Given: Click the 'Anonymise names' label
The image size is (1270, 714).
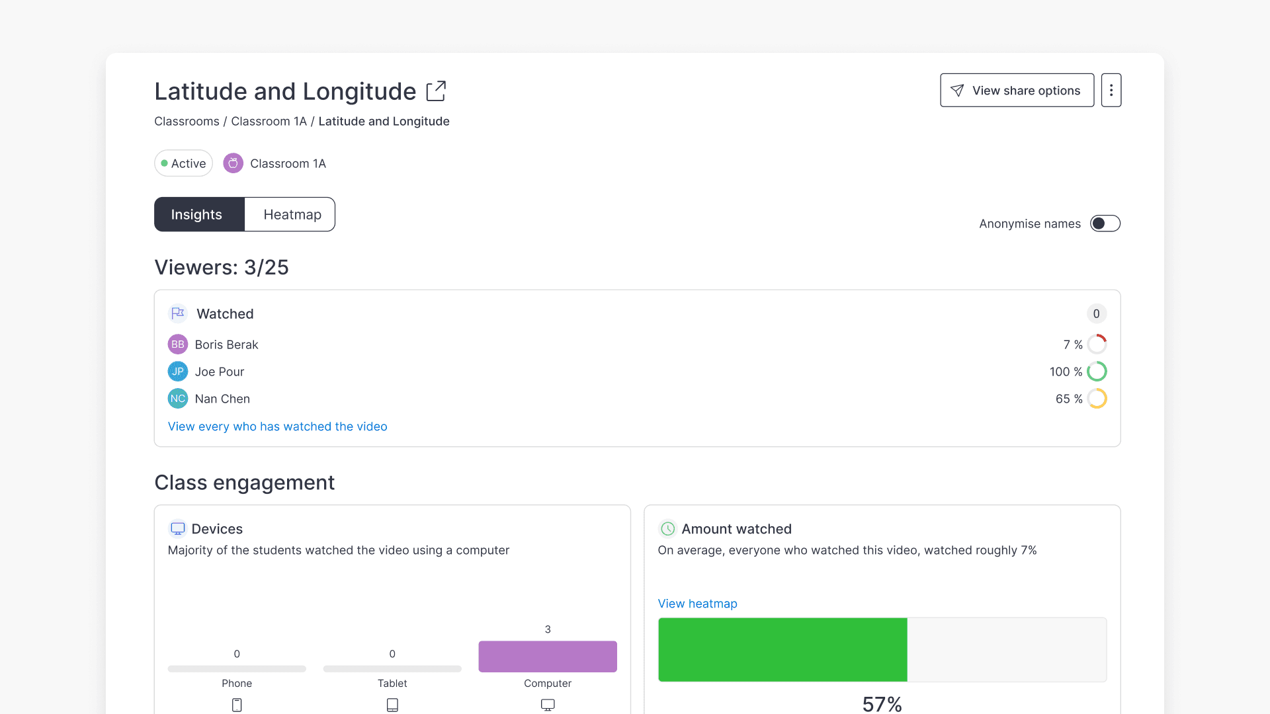Looking at the screenshot, I should [1030, 223].
